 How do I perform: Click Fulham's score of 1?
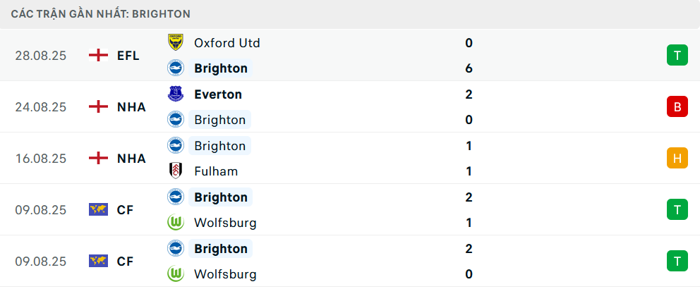click(x=469, y=171)
